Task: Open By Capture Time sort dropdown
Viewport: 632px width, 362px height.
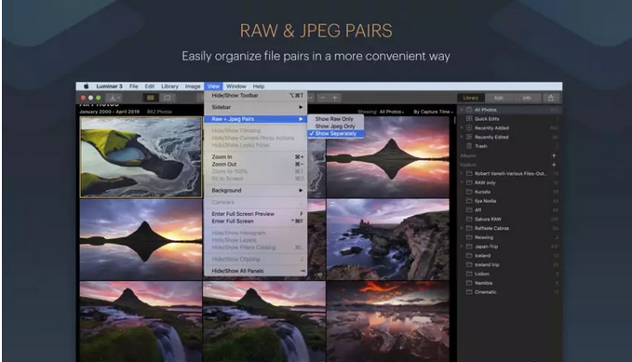Action: 434,112
